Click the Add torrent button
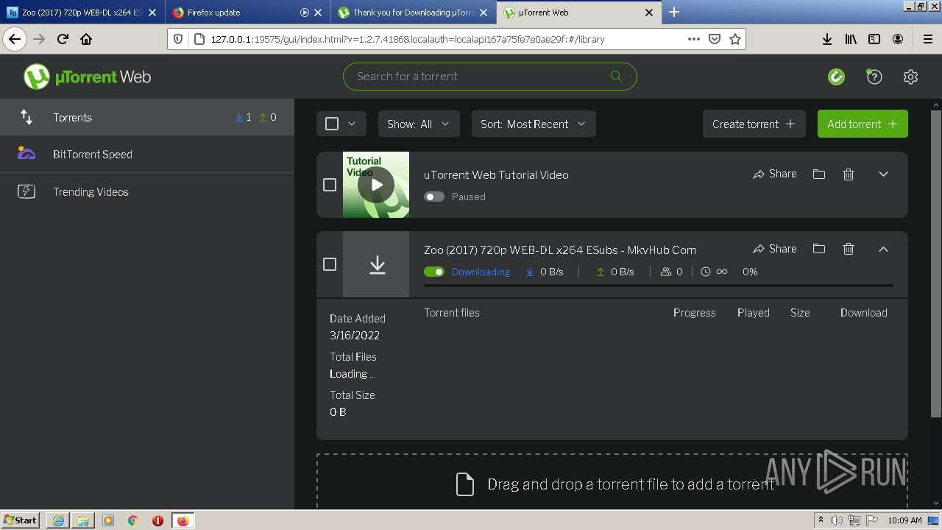Screen dimensions: 942x530 tap(863, 124)
